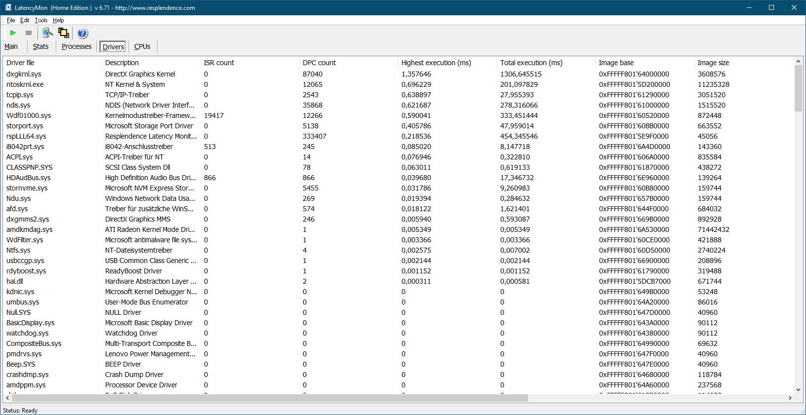The width and height of the screenshot is (806, 415).
Task: Click the image base 0xFFFFF801'5D200000
Action: 635,84
